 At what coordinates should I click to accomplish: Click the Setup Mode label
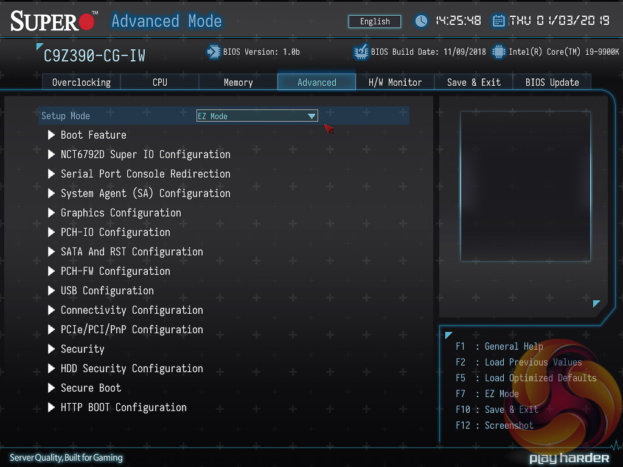(66, 116)
